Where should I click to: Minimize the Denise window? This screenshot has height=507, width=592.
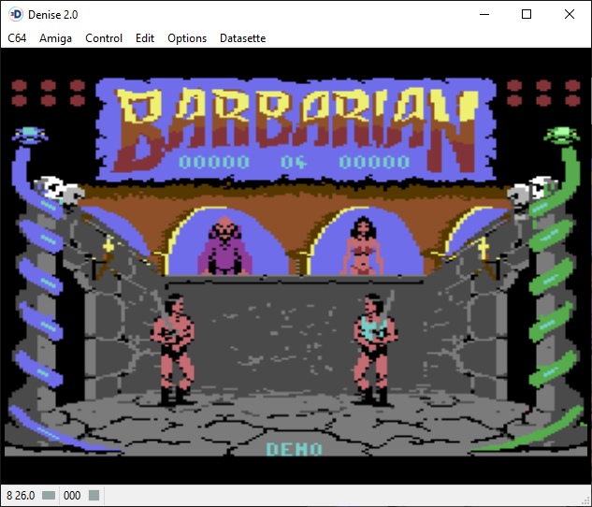click(484, 14)
